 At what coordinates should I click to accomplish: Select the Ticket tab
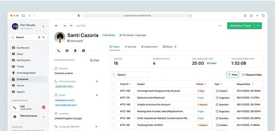(114, 47)
